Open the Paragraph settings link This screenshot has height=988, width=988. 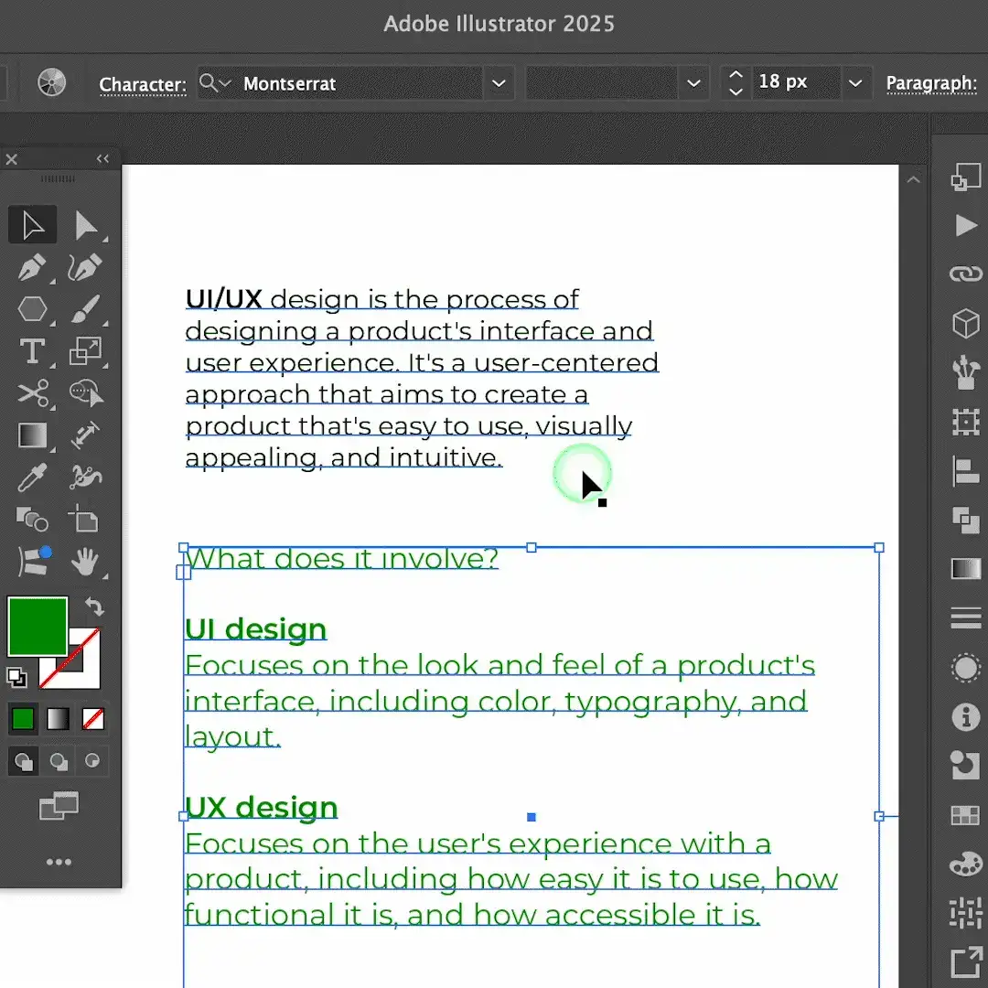coord(931,83)
